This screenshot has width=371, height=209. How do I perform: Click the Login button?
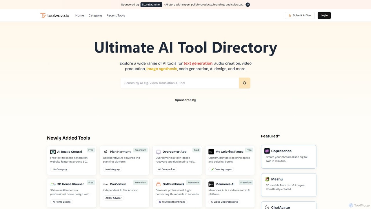(x=324, y=15)
